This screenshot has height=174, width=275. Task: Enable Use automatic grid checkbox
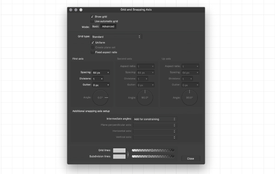[x=92, y=21]
